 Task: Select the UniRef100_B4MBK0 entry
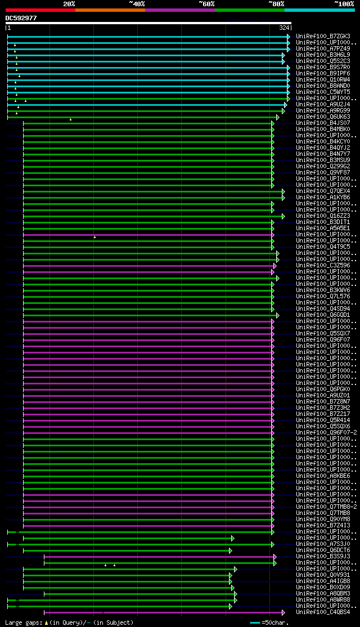point(323,129)
